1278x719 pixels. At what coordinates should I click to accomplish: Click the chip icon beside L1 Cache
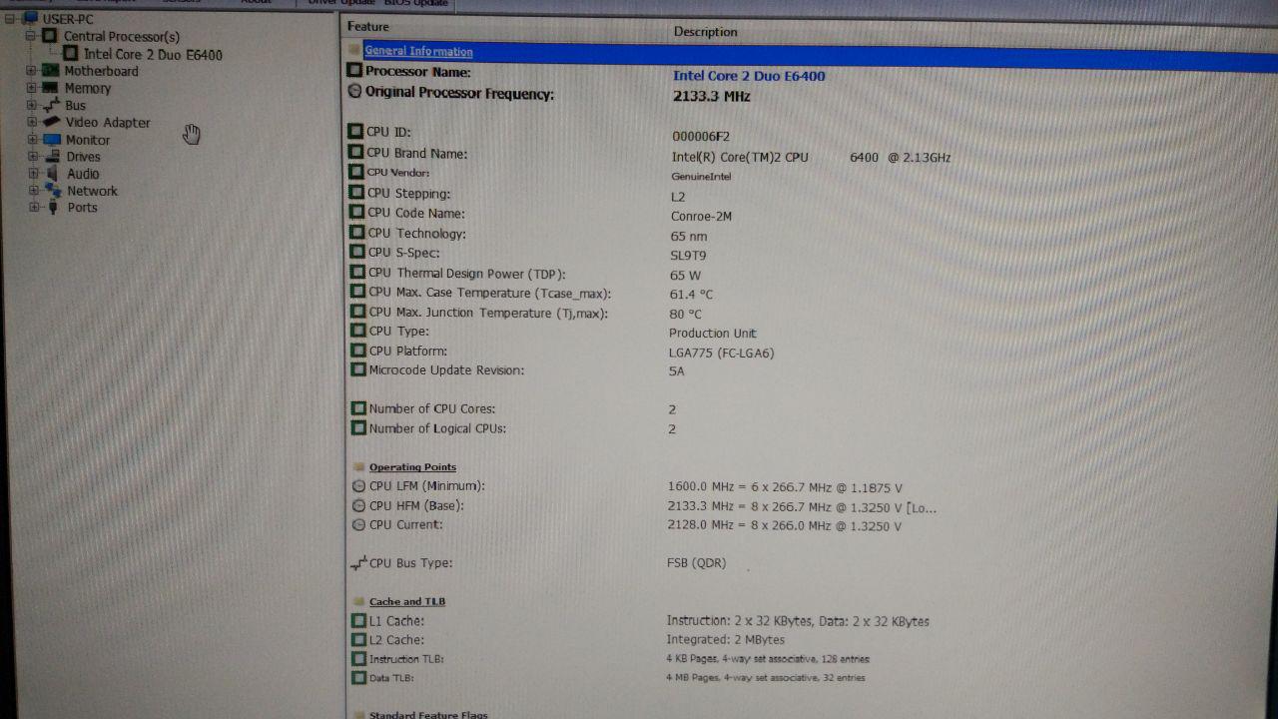tap(359, 621)
